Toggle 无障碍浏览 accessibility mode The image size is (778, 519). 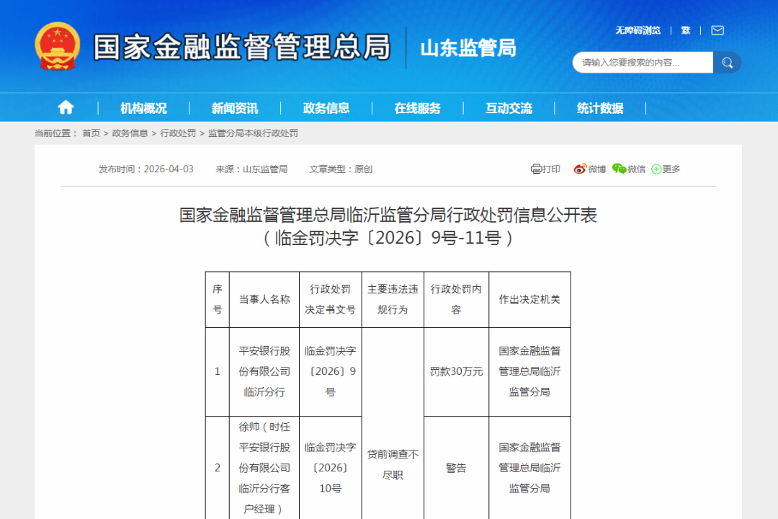[x=638, y=30]
